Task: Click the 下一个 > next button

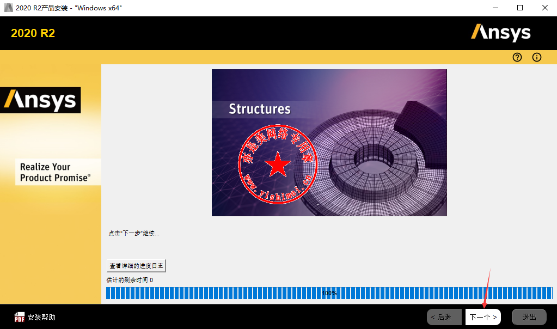Action: (483, 317)
